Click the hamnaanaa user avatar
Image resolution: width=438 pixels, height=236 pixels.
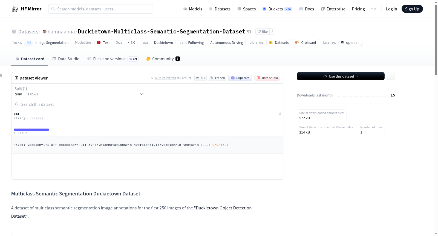point(45,32)
